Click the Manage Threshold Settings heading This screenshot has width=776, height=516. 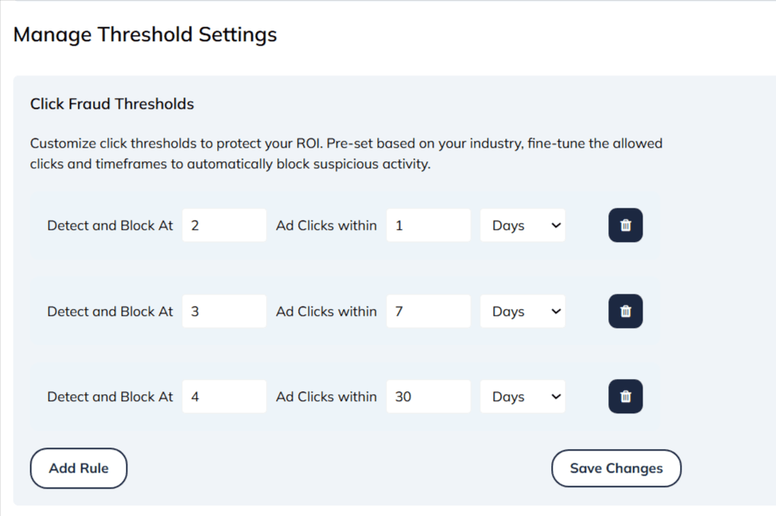tap(145, 34)
